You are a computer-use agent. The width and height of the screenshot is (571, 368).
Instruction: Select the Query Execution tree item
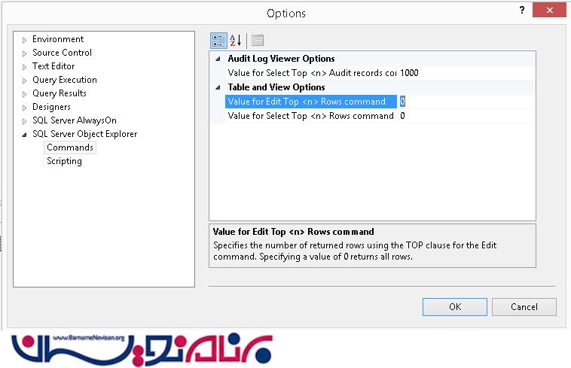tap(65, 80)
